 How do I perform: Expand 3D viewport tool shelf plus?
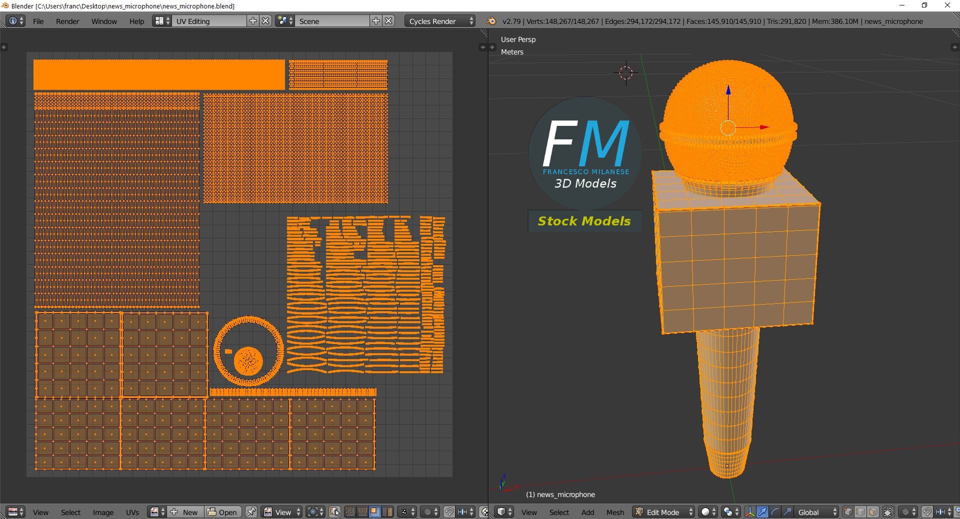coord(492,47)
